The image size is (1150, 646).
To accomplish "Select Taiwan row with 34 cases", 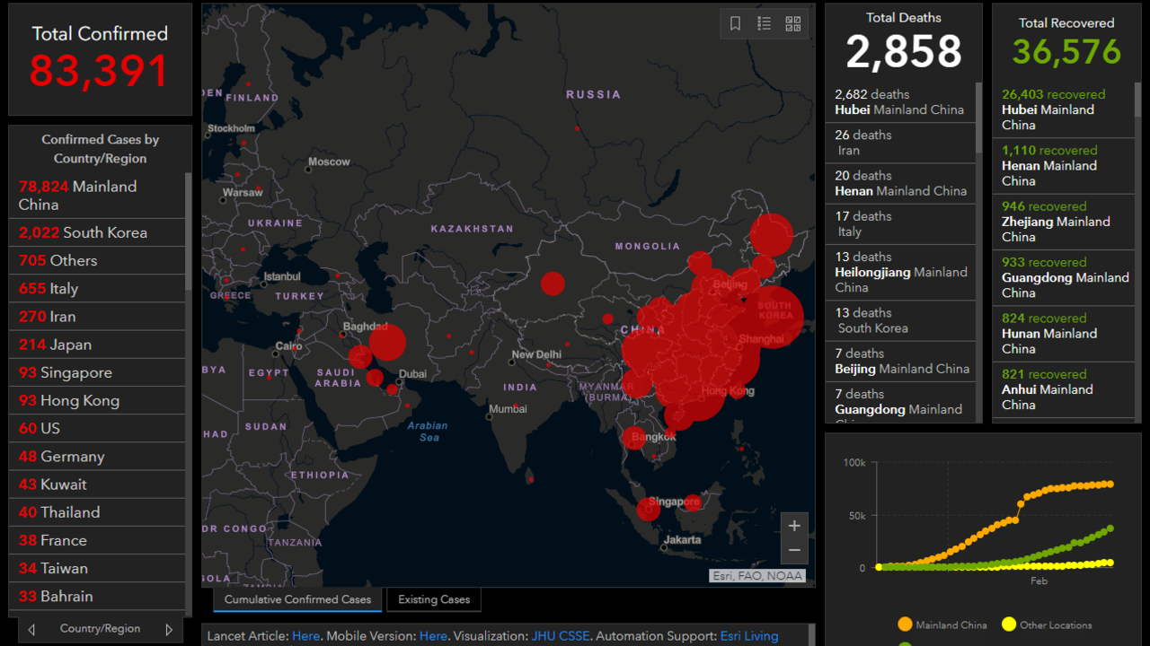I will [97, 568].
